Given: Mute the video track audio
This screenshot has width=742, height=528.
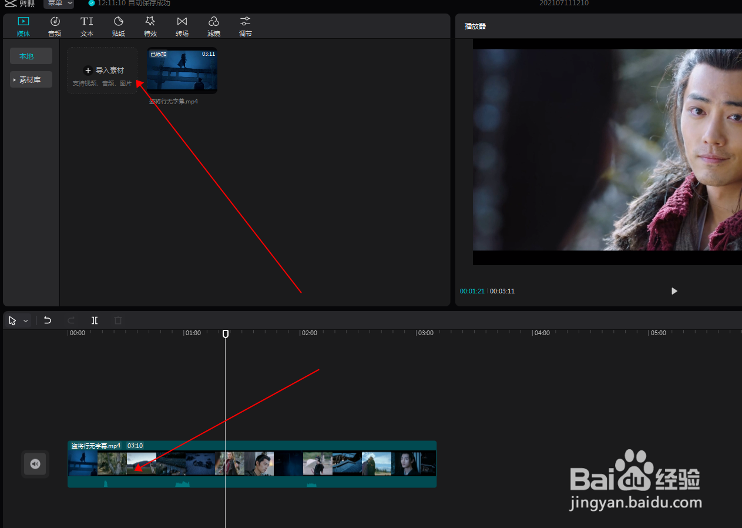Looking at the screenshot, I should coord(35,464).
